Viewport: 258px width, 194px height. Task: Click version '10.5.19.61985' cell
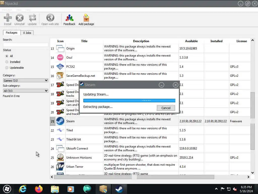coord(191,48)
